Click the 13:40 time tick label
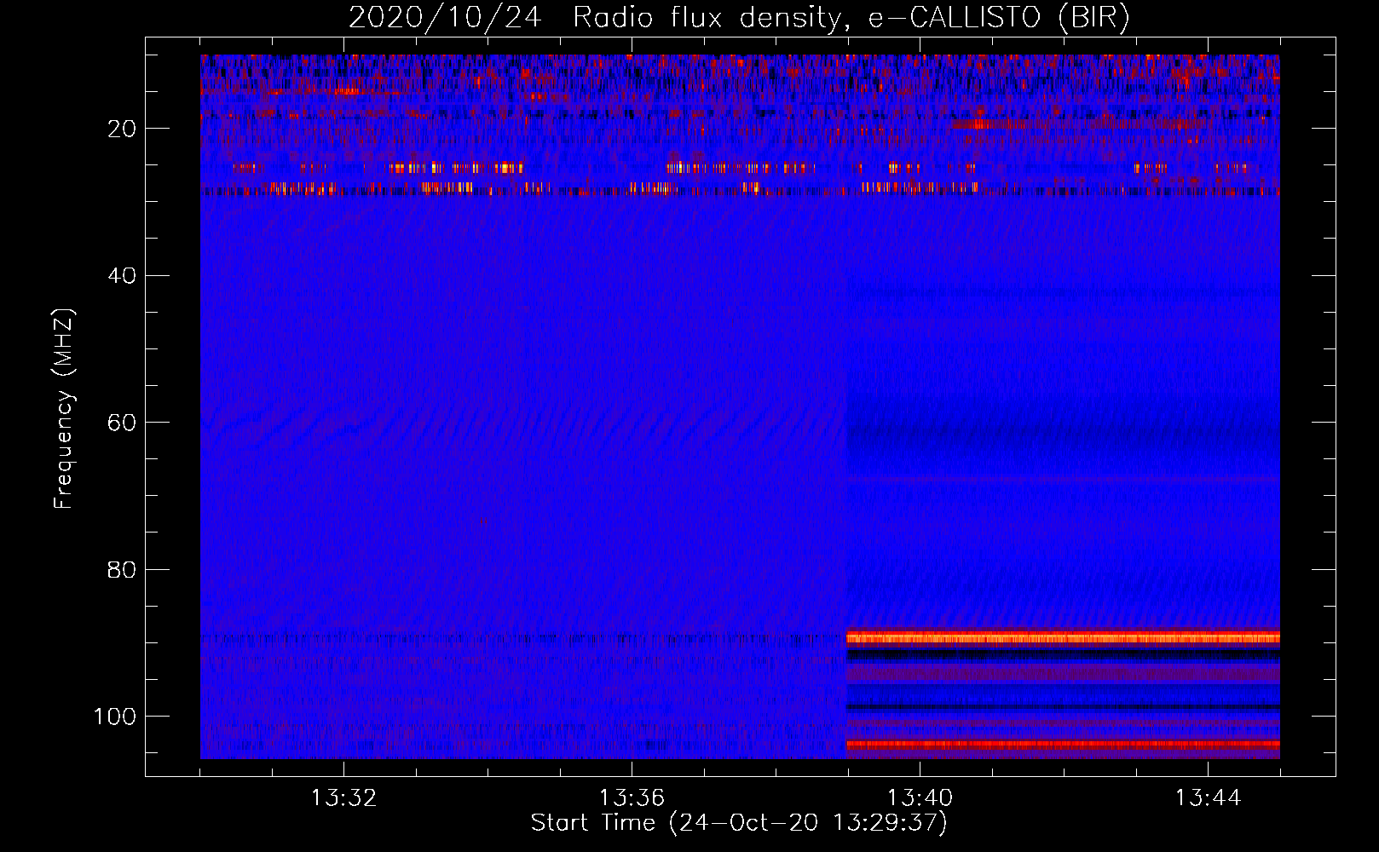 pos(920,798)
